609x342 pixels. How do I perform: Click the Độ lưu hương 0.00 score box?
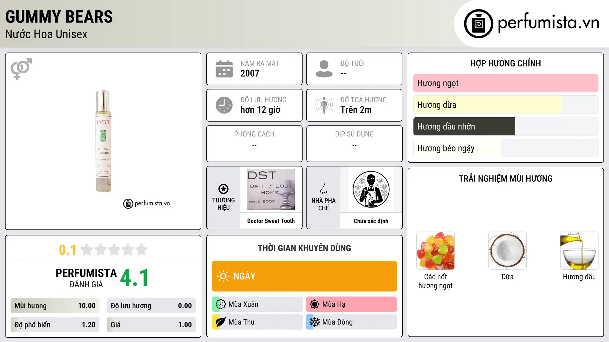pyautogui.click(x=151, y=306)
